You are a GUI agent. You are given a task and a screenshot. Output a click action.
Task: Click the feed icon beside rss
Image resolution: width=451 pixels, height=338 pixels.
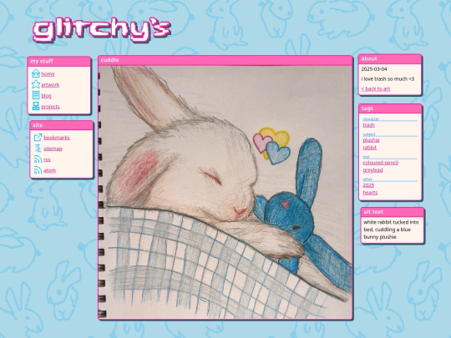(38, 159)
